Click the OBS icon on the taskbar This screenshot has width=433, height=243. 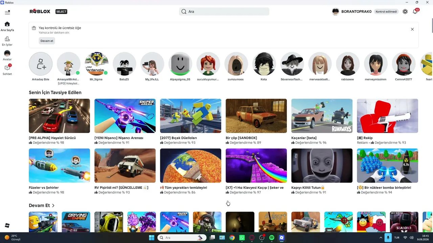[x=261, y=238]
